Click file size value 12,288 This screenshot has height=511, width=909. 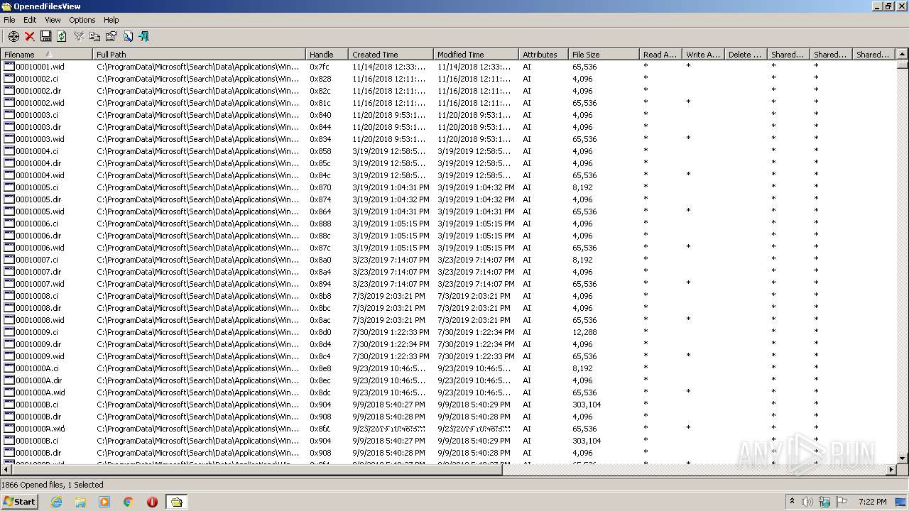tap(584, 332)
